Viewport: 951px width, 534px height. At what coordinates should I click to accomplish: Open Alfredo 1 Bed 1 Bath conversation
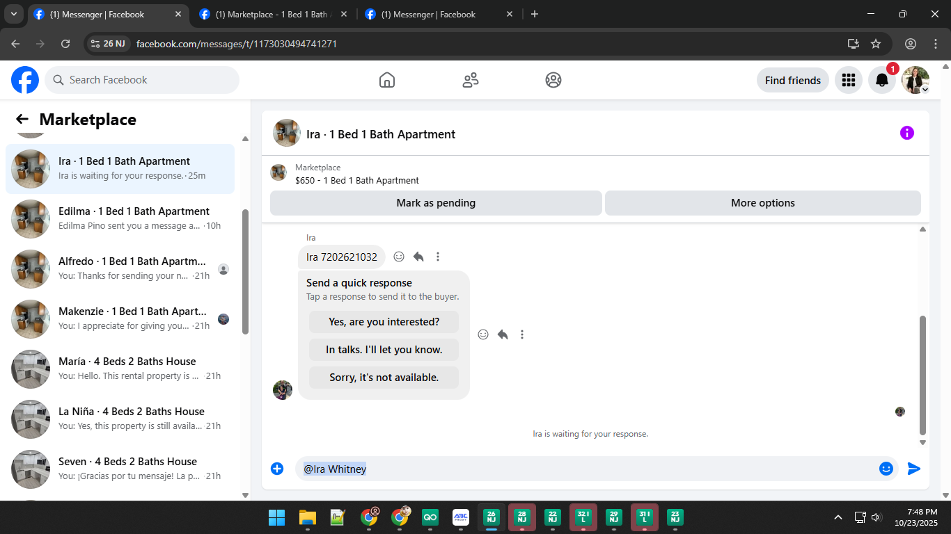point(120,269)
